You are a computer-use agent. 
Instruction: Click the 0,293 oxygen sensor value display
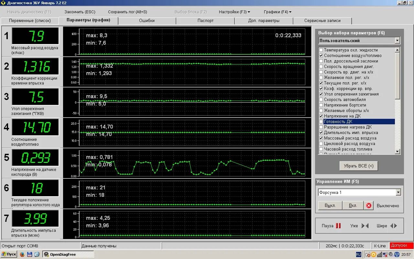pyautogui.click(x=36, y=158)
